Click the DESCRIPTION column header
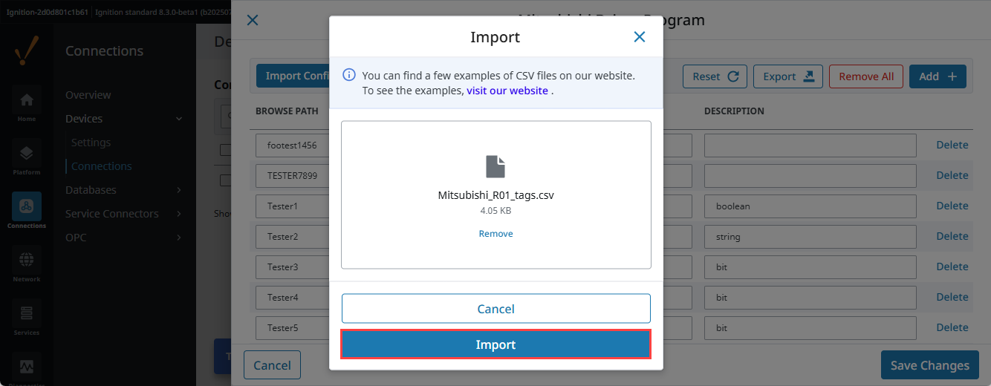The width and height of the screenshot is (991, 386). (734, 111)
